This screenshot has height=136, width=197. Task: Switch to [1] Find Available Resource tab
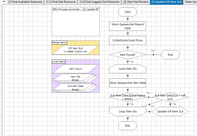[x=25, y=2]
